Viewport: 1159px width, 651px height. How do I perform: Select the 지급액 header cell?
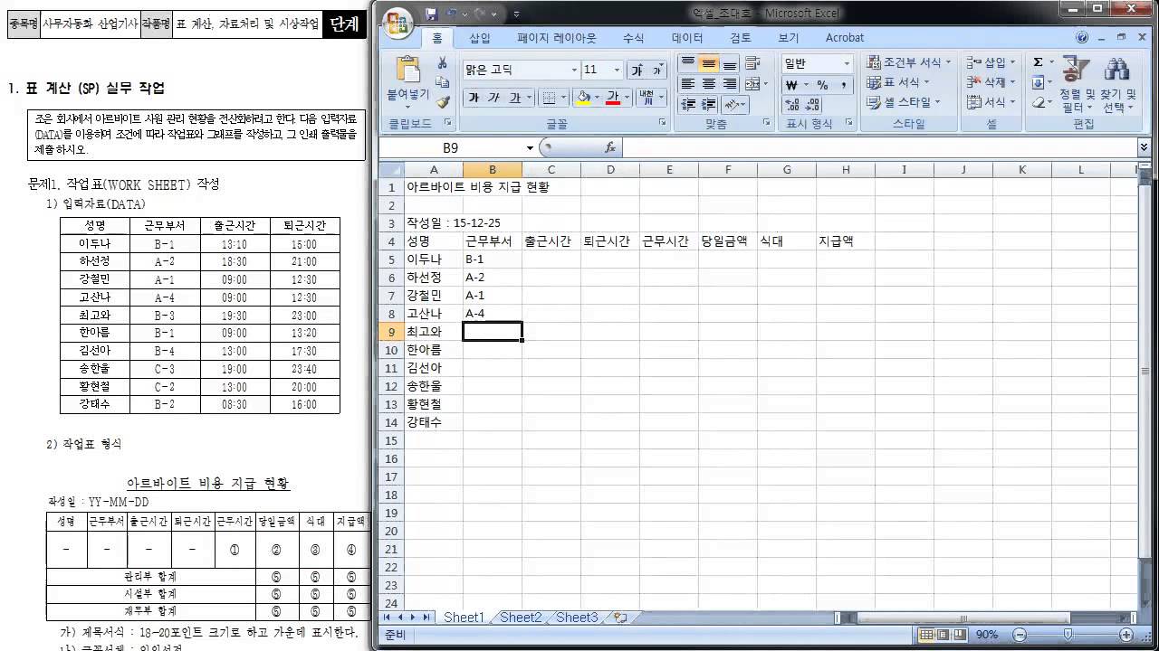(845, 241)
